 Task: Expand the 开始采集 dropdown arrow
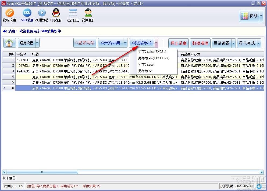click(x=125, y=43)
